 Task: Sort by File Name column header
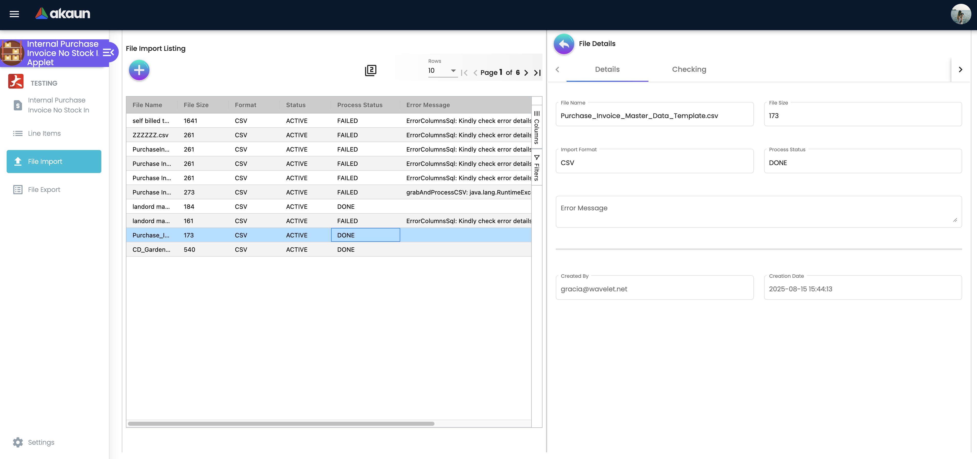pyautogui.click(x=152, y=105)
